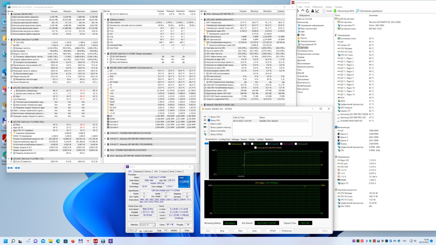Click the up-level arrow in AIDA64 toolbar
The height and width of the screenshot is (245, 436).
[302, 11]
